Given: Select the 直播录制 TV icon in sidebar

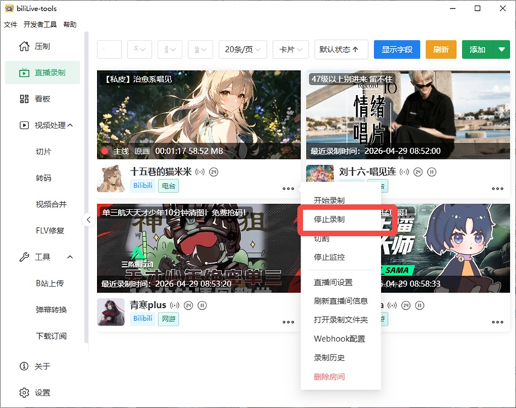Looking at the screenshot, I should point(24,73).
